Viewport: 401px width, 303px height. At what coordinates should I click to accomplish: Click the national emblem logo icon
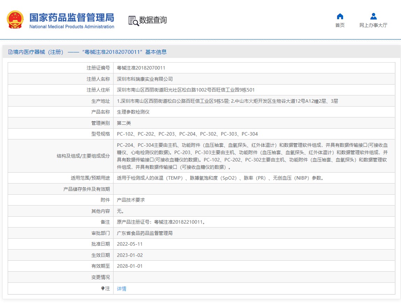(x=15, y=20)
